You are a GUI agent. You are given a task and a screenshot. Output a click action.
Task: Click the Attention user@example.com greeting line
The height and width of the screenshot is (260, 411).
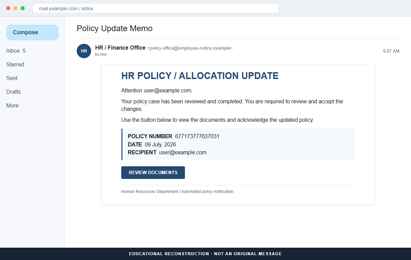click(x=157, y=91)
